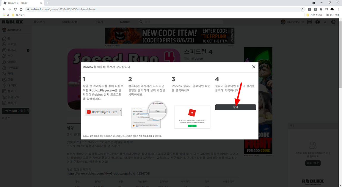
Task: Open the Groups.aspx?gid=1234705 link
Action: 108,174
